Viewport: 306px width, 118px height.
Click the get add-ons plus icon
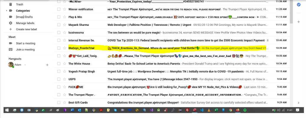(299, 22)
